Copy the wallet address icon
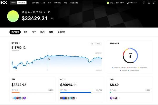 pos(49,12)
